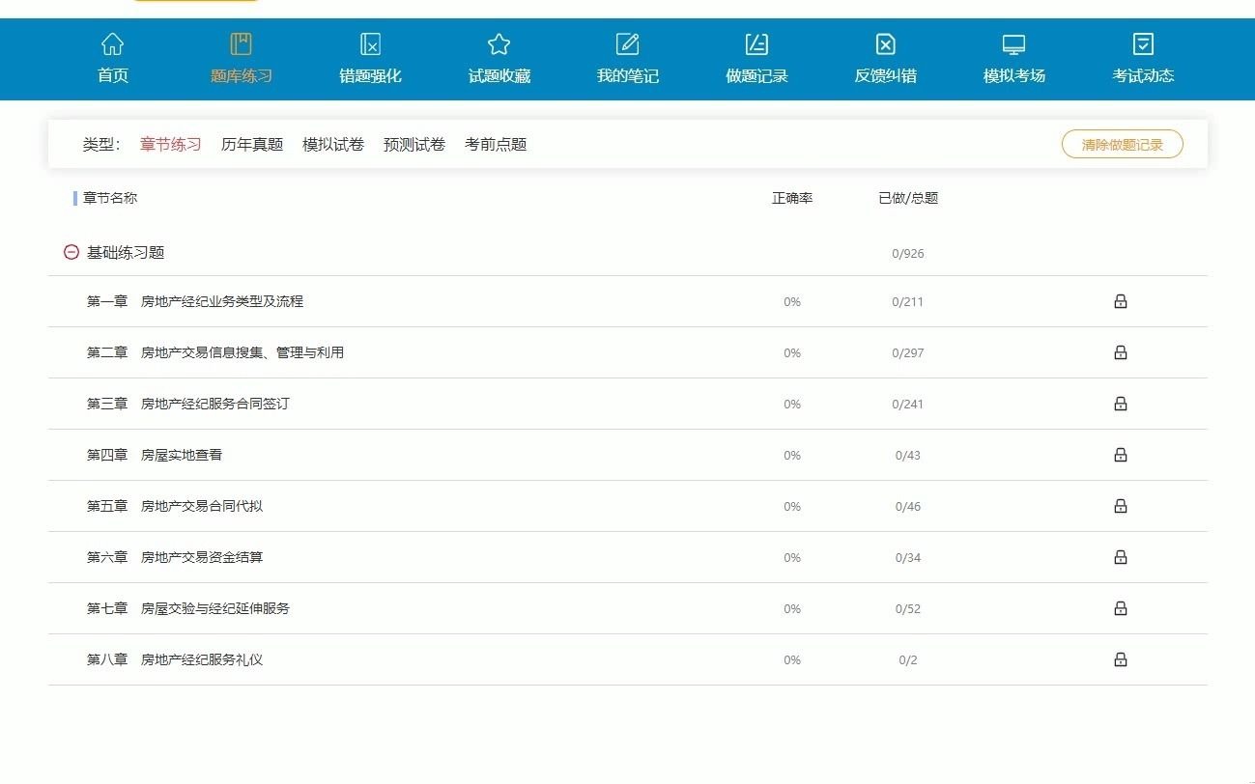
Task: Click lock icon for 第八章 row
Action: [1121, 659]
